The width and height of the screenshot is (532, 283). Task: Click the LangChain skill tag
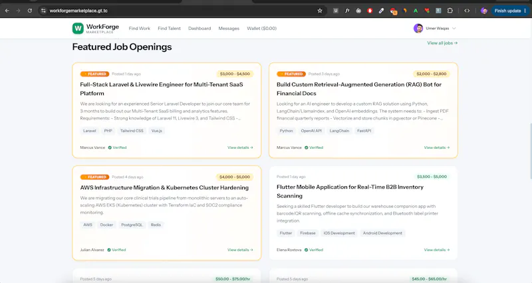point(339,131)
